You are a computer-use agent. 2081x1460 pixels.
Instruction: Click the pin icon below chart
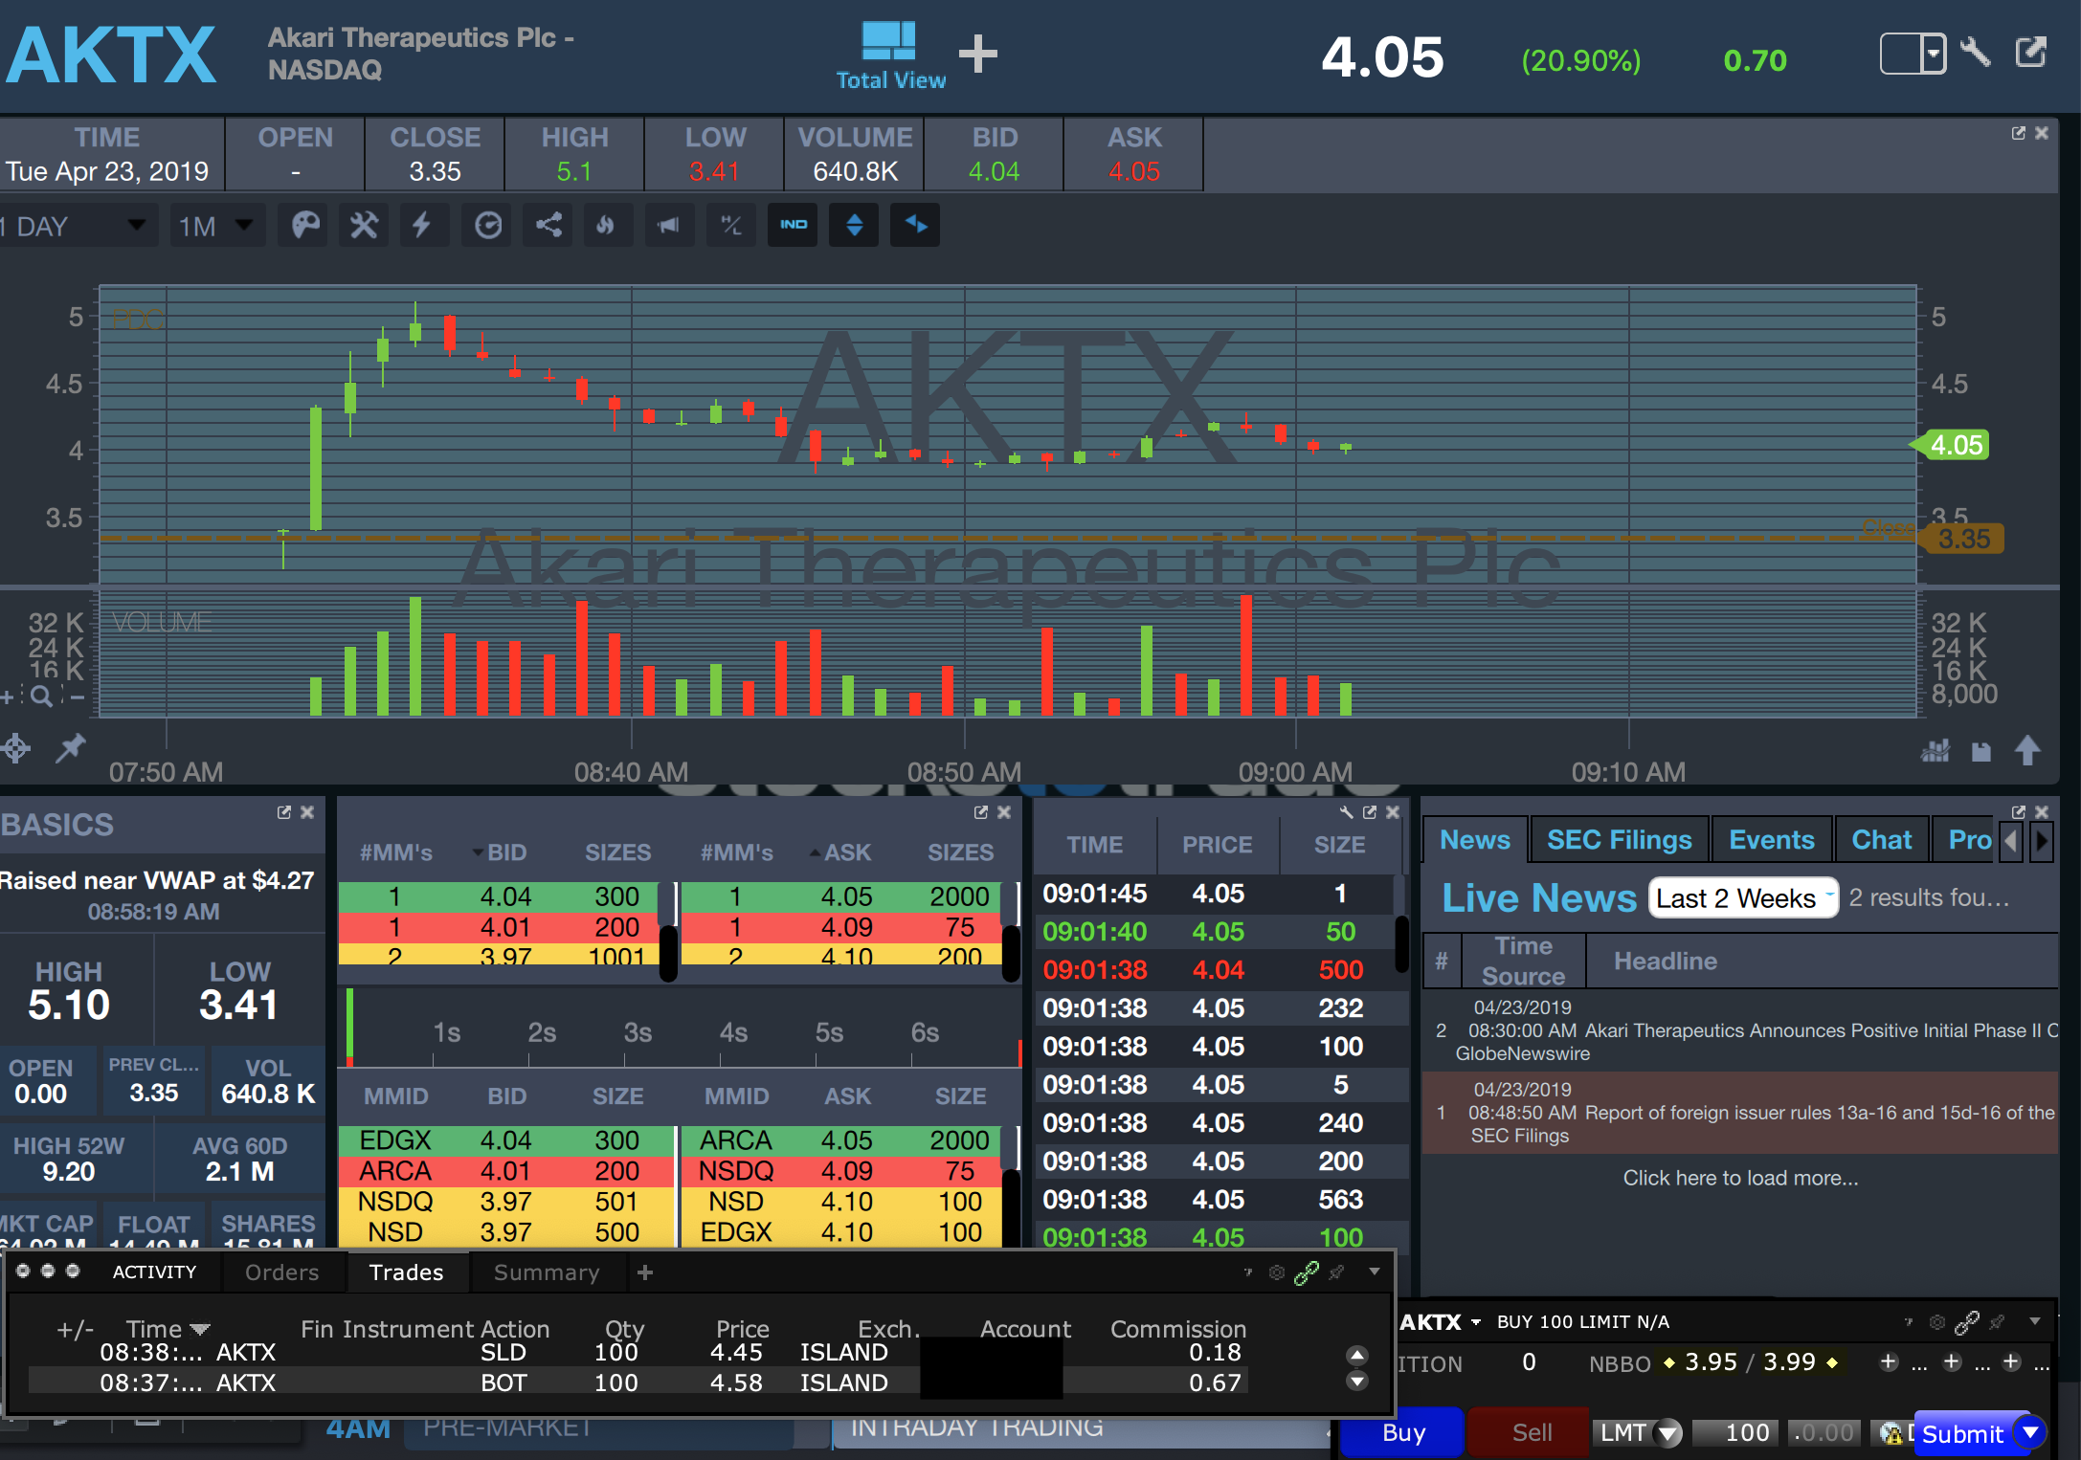pyautogui.click(x=70, y=748)
